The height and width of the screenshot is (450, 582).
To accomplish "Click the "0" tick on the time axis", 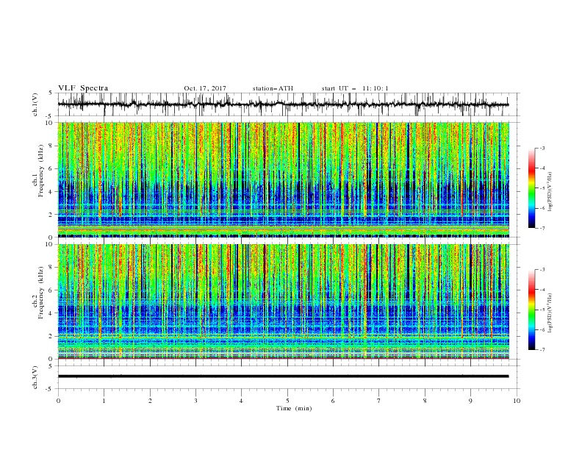I will pos(58,401).
